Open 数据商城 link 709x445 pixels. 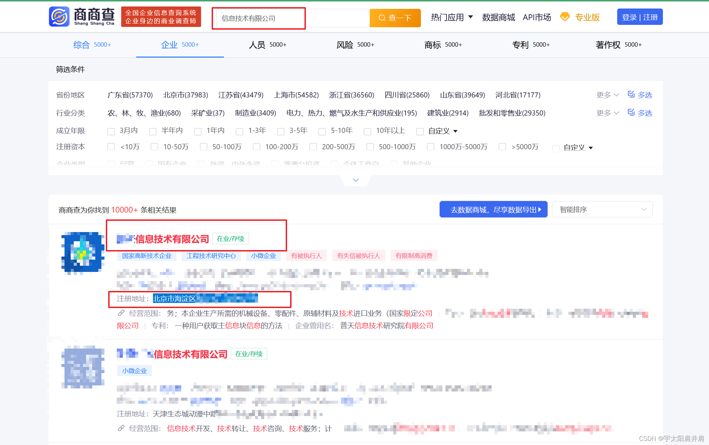click(x=498, y=17)
